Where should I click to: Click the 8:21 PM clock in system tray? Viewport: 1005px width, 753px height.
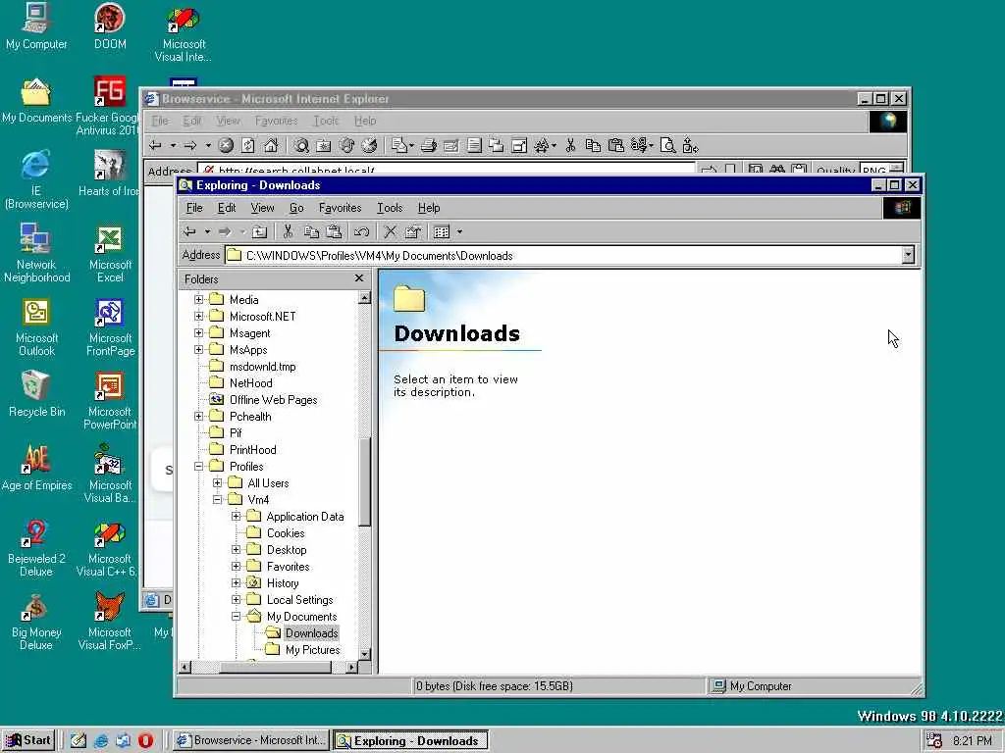[972, 741]
